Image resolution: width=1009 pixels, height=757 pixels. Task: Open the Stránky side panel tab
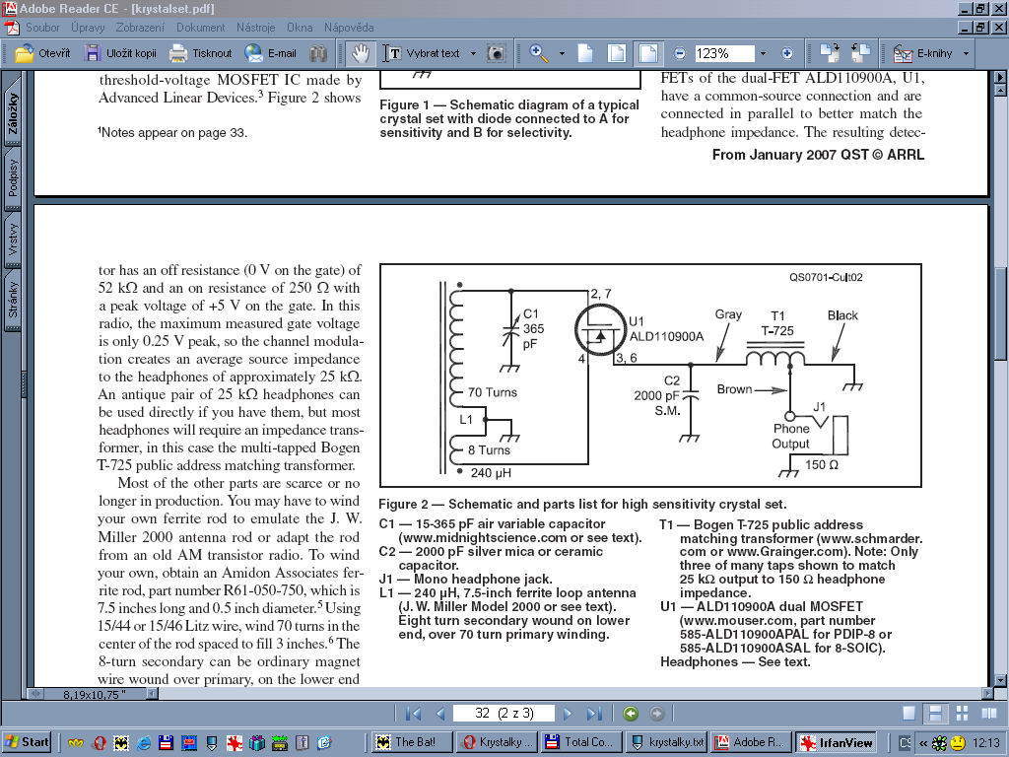[13, 300]
